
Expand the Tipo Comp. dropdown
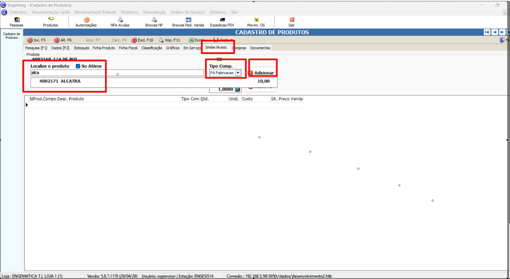coord(238,73)
